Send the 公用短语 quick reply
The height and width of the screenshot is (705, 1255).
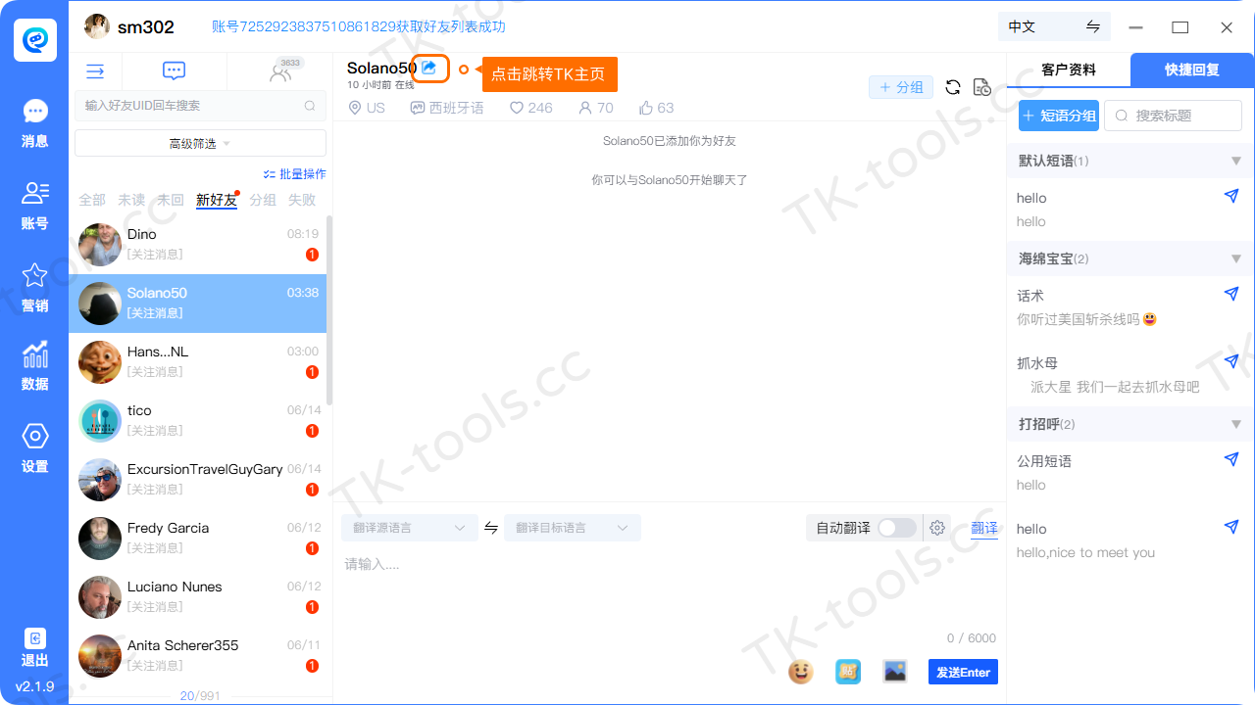tap(1231, 459)
